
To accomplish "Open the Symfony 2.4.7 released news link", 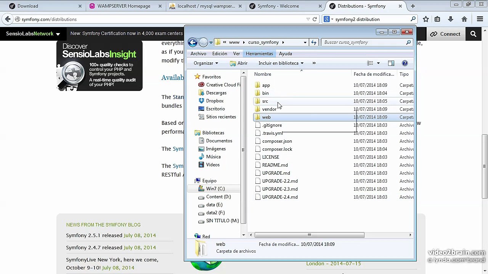I will tap(94, 248).
